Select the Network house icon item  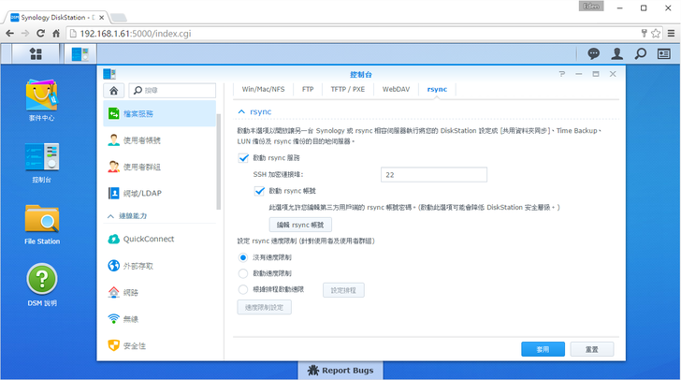click(159, 293)
